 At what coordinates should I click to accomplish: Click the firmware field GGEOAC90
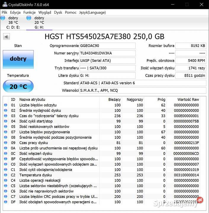point(107,46)
